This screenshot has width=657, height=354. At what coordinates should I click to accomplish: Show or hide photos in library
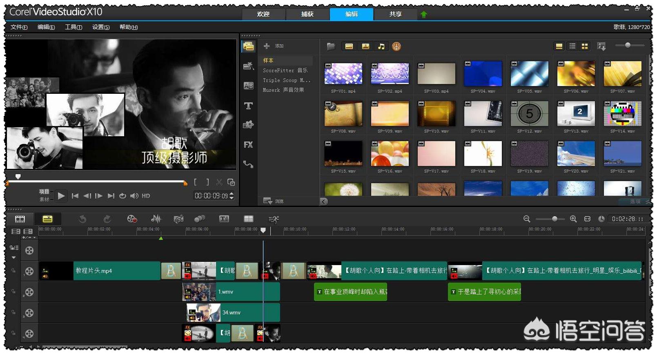click(365, 46)
